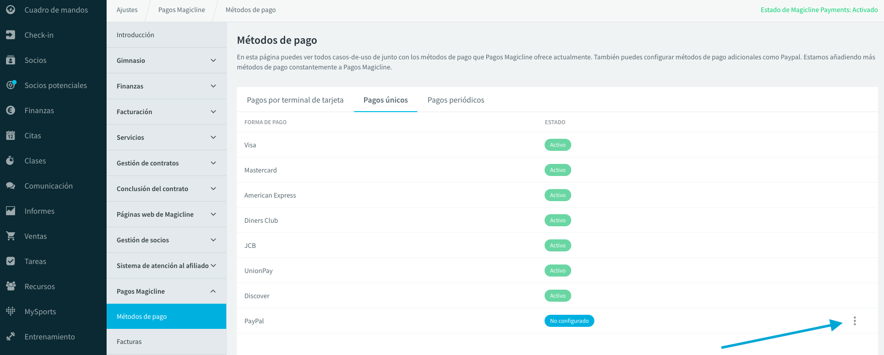The height and width of the screenshot is (355, 884).
Task: Open the PayPal row three-dot menu
Action: pos(855,321)
